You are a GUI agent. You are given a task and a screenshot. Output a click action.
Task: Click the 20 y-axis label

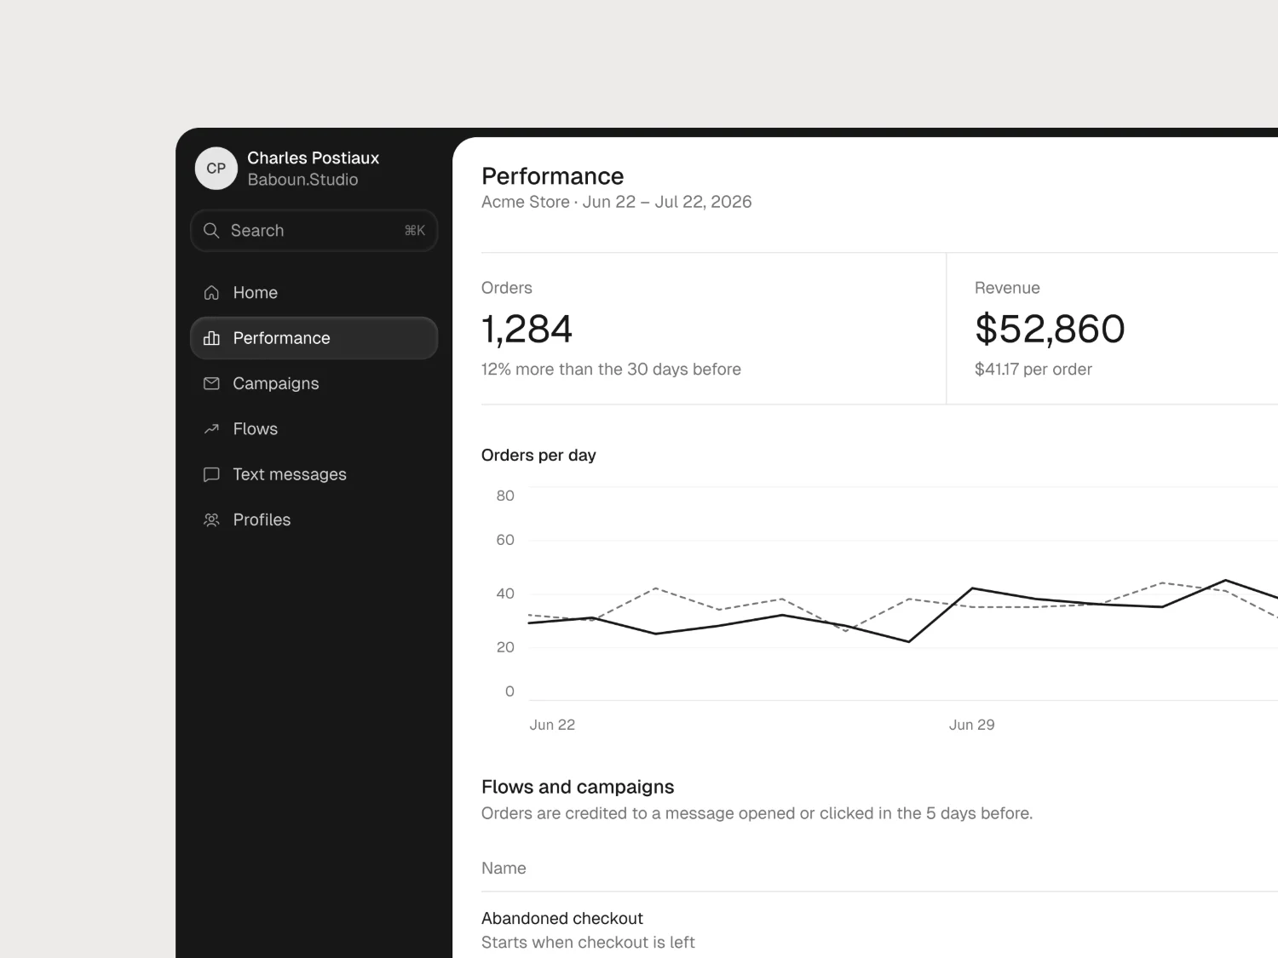click(x=505, y=647)
